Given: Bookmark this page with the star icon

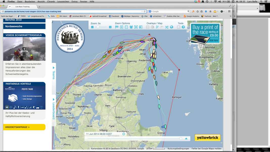Looking at the screenshot, I should point(197,11).
